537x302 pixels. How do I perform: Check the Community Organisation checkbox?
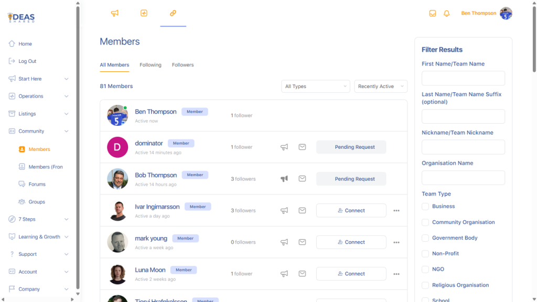425,222
